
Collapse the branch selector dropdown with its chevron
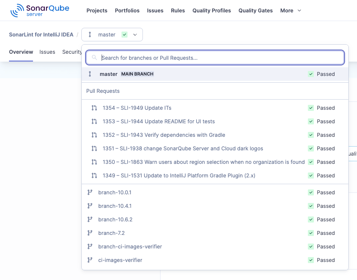(x=135, y=34)
